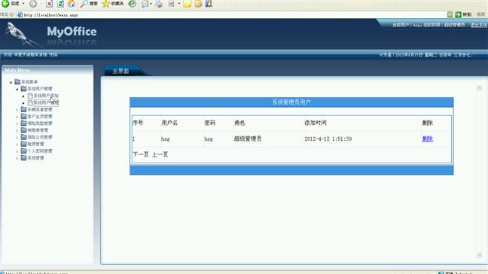The height and width of the screenshot is (274, 488).
Task: Click the browser Back arrow button
Action: coord(5,4)
